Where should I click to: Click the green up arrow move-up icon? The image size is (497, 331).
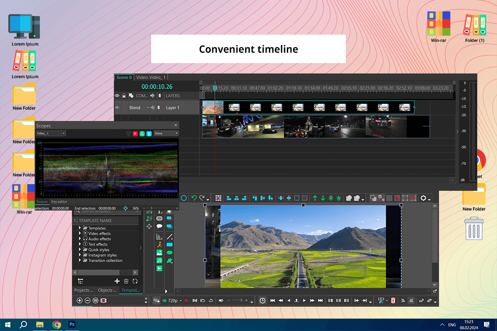(x=315, y=198)
